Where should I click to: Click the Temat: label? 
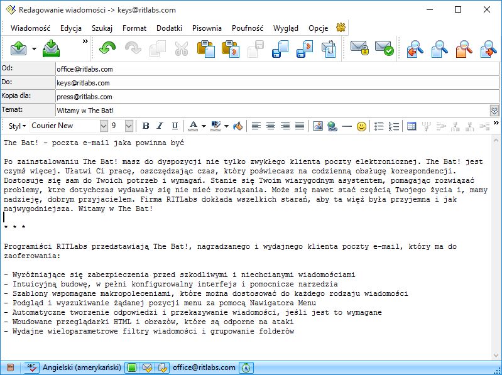click(x=28, y=110)
